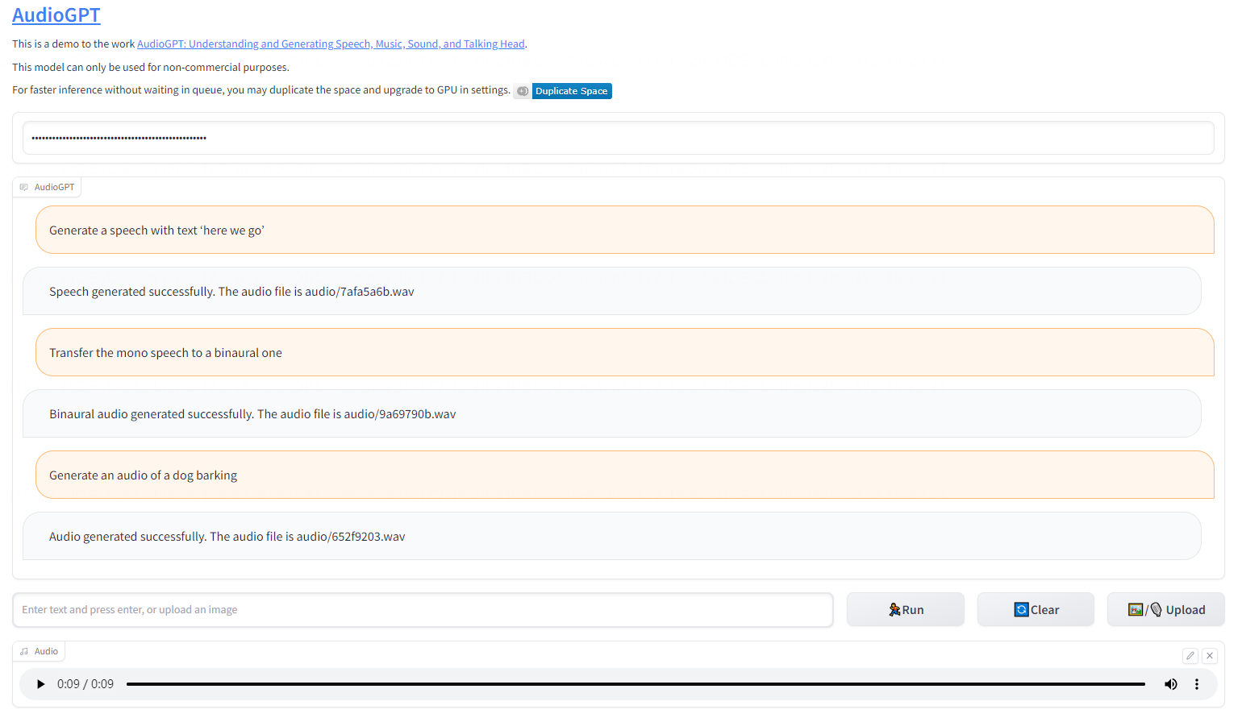Seek along the audio progress bar
The height and width of the screenshot is (718, 1242).
(x=636, y=684)
